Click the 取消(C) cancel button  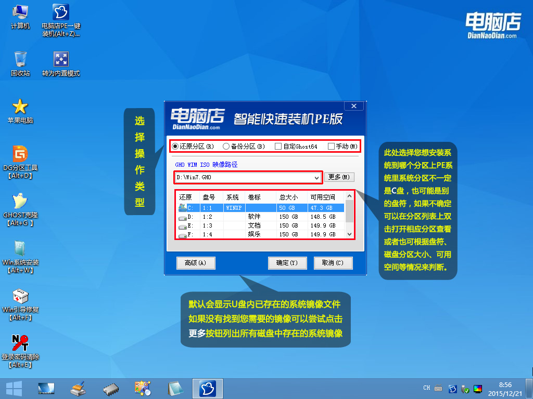333,263
